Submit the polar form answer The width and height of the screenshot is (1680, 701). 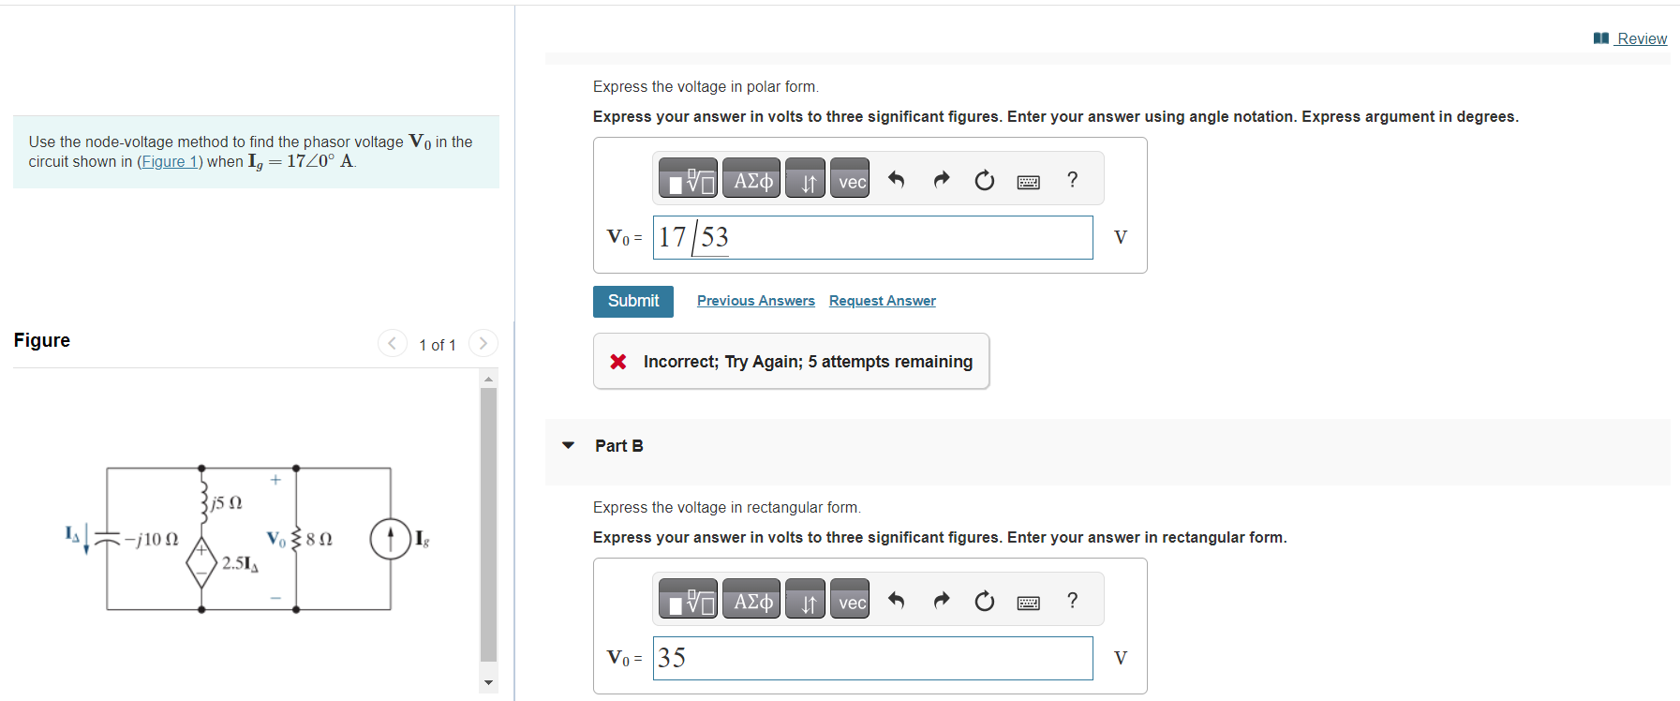(x=632, y=301)
